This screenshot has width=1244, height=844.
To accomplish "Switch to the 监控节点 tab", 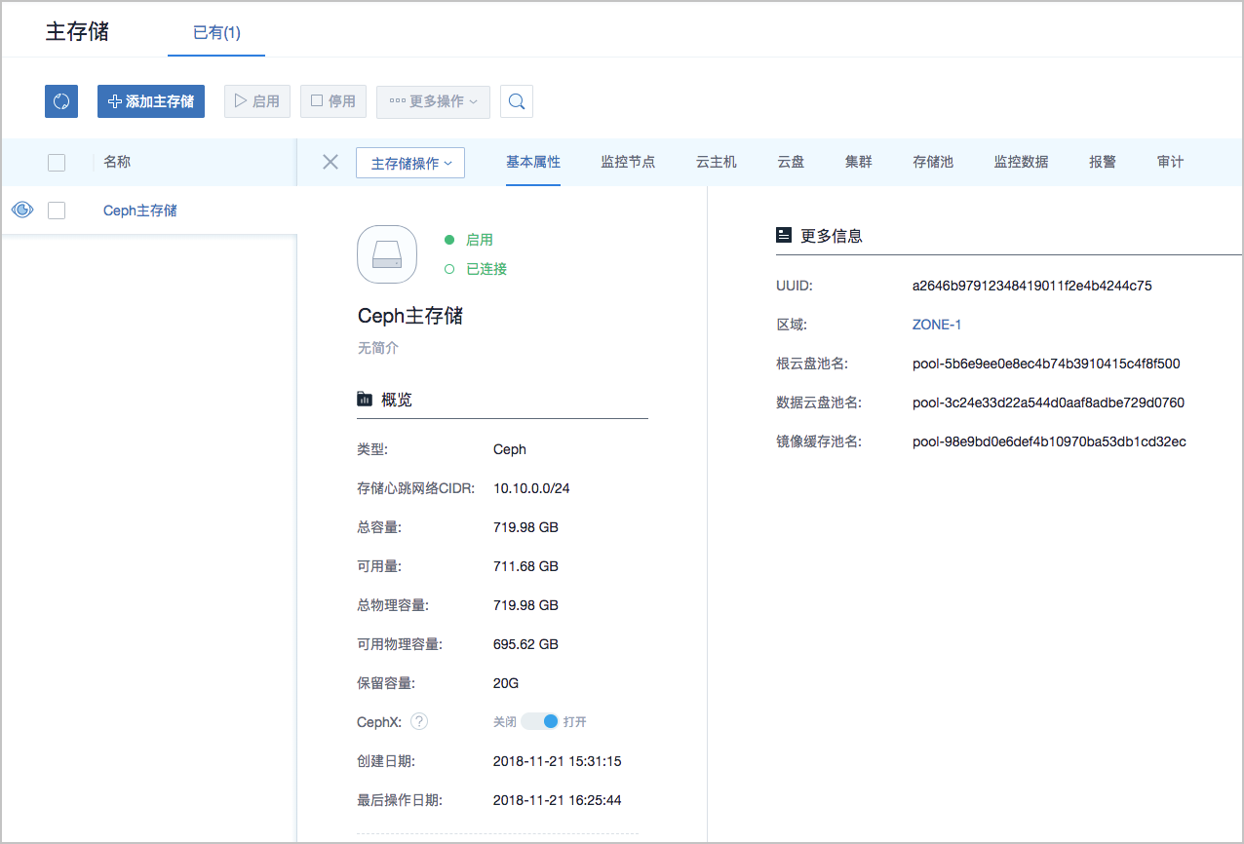I will click(x=628, y=162).
